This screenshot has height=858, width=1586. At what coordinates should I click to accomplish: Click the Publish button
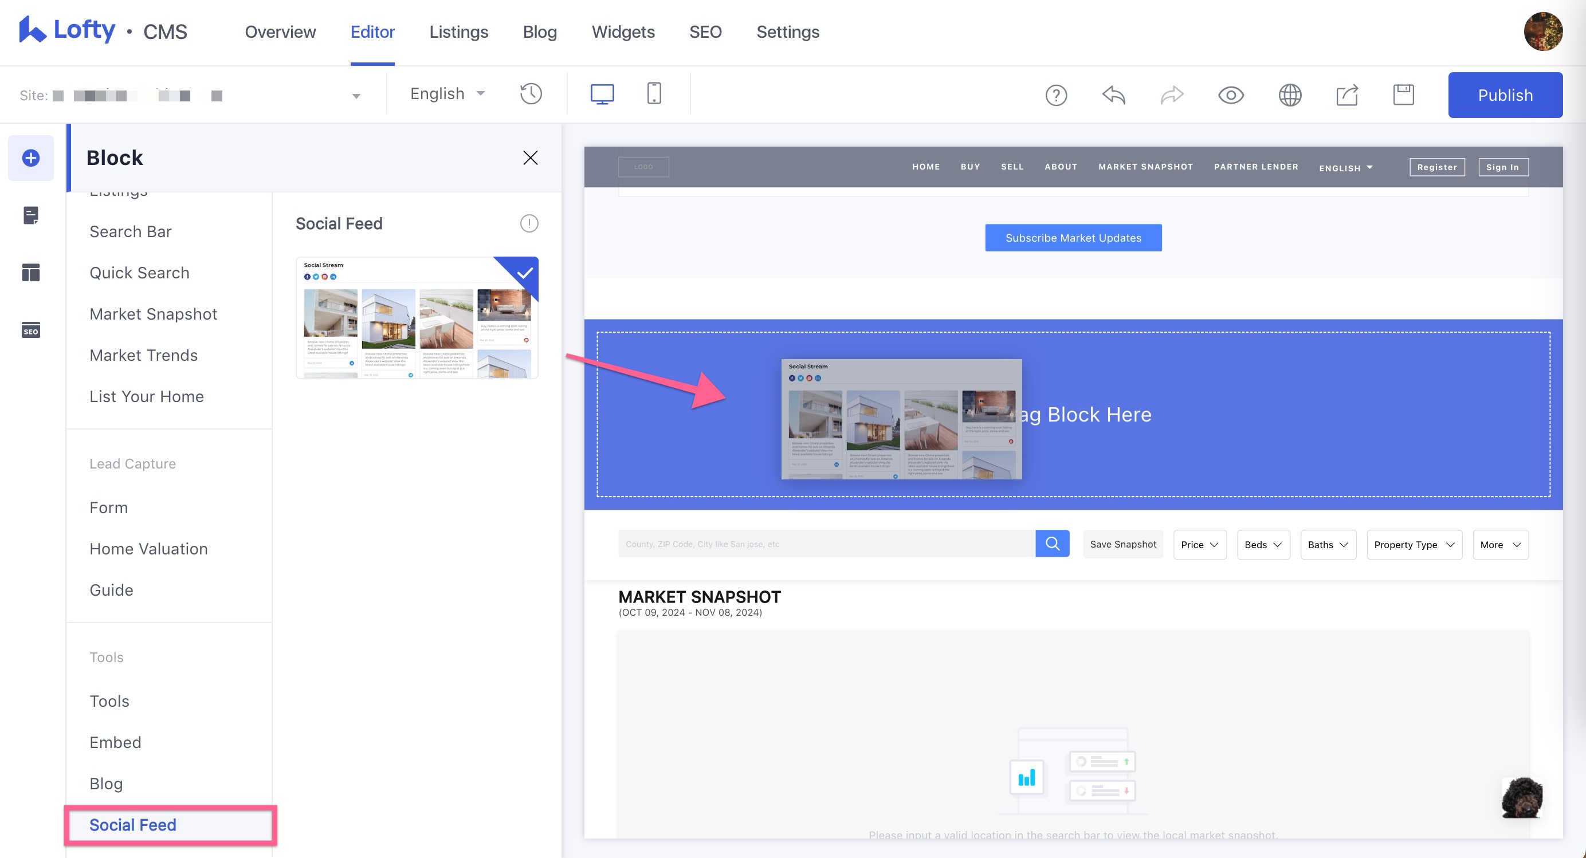coord(1505,95)
